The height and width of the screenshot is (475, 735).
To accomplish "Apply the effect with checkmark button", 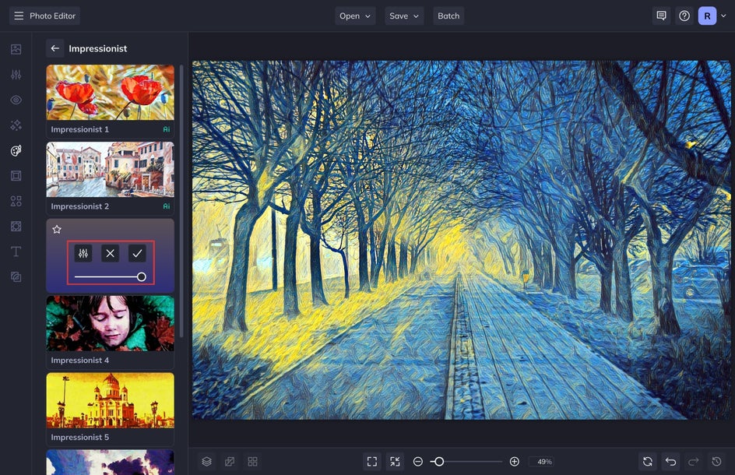I will [x=137, y=254].
